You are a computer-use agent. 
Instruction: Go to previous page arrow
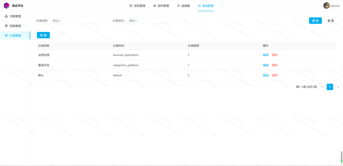pyautogui.click(x=321, y=87)
